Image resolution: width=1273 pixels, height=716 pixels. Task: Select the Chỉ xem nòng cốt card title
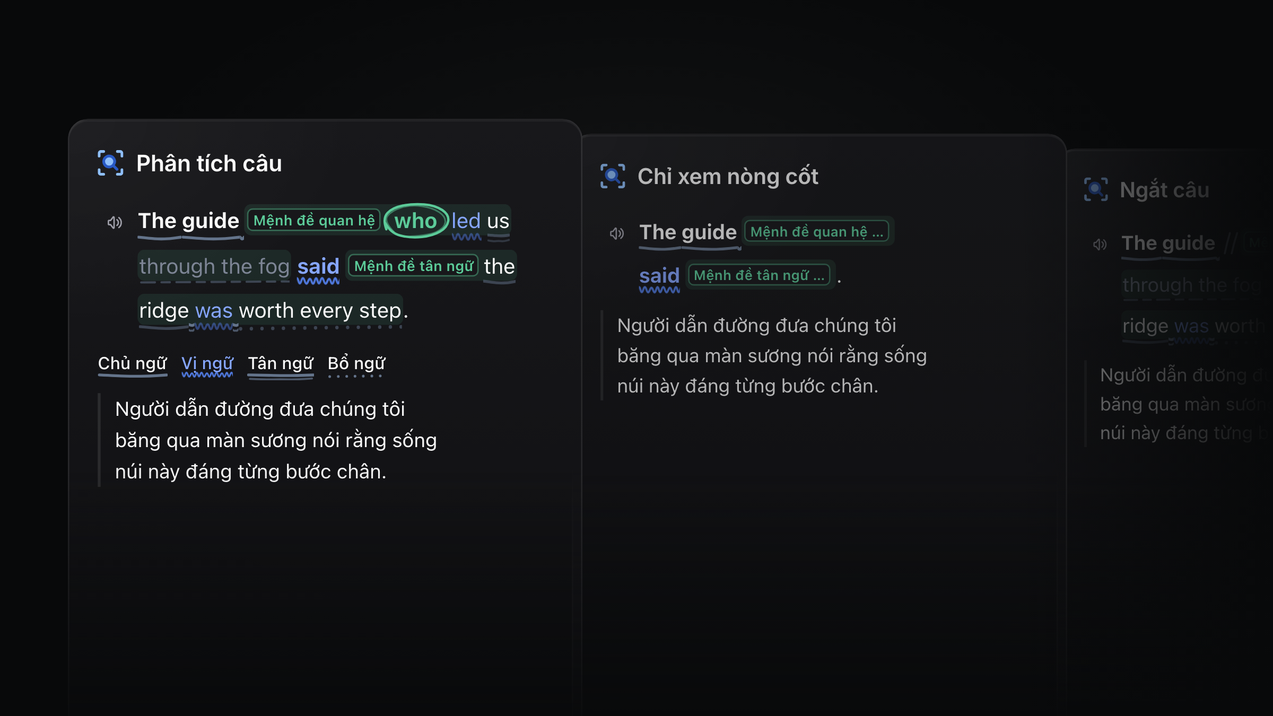point(728,177)
